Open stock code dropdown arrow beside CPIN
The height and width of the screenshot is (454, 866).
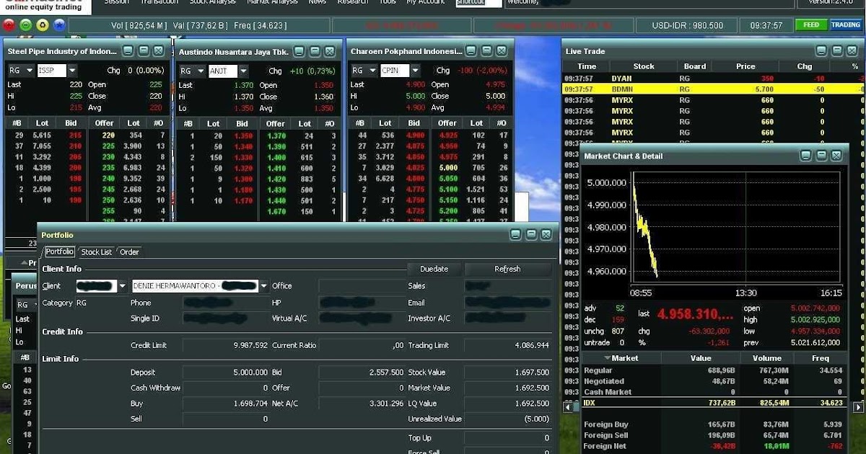click(415, 71)
